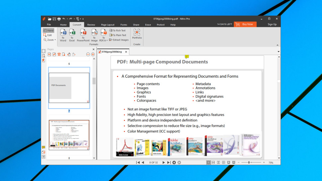The image size is (322, 181).
Task: Jump to the first page in the status bar
Action: [x=138, y=162]
